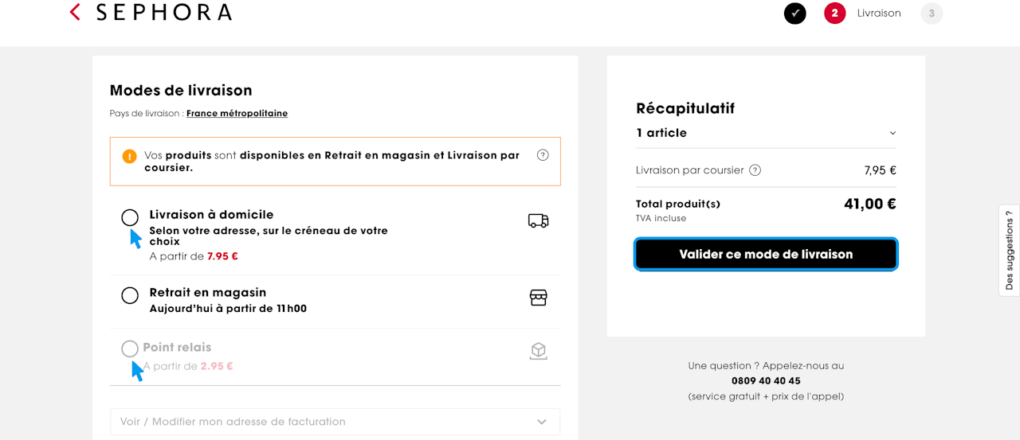The height and width of the screenshot is (440, 1020).
Task: Expand the 1 article summary
Action: pos(892,134)
